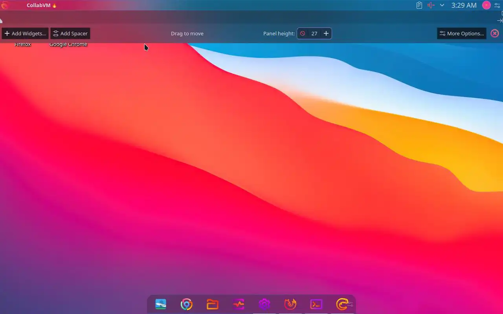The height and width of the screenshot is (314, 503).
Task: Open the application launcher in the top-left corner
Action: tap(5, 5)
